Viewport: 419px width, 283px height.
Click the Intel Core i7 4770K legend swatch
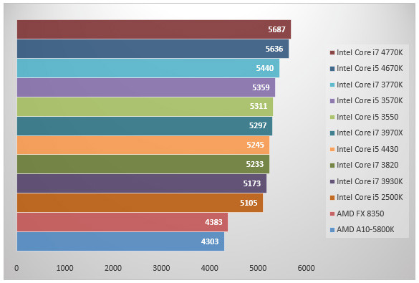click(332, 52)
